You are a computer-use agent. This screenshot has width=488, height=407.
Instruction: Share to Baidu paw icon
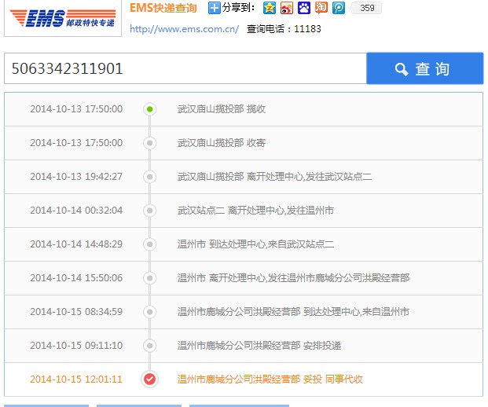tap(304, 8)
